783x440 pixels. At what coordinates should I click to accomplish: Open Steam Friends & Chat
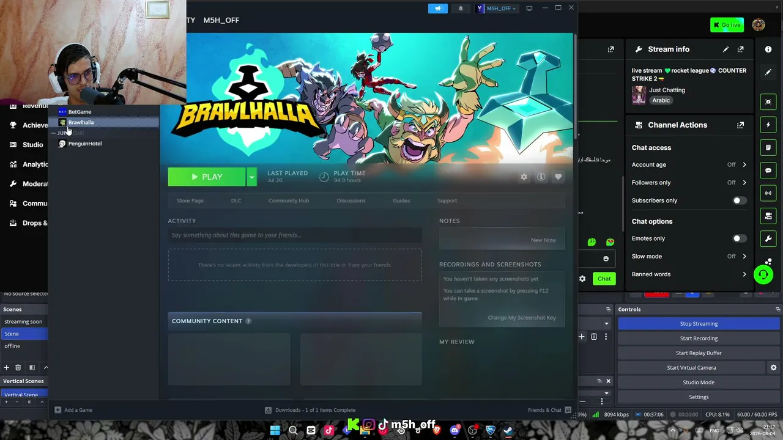549,410
